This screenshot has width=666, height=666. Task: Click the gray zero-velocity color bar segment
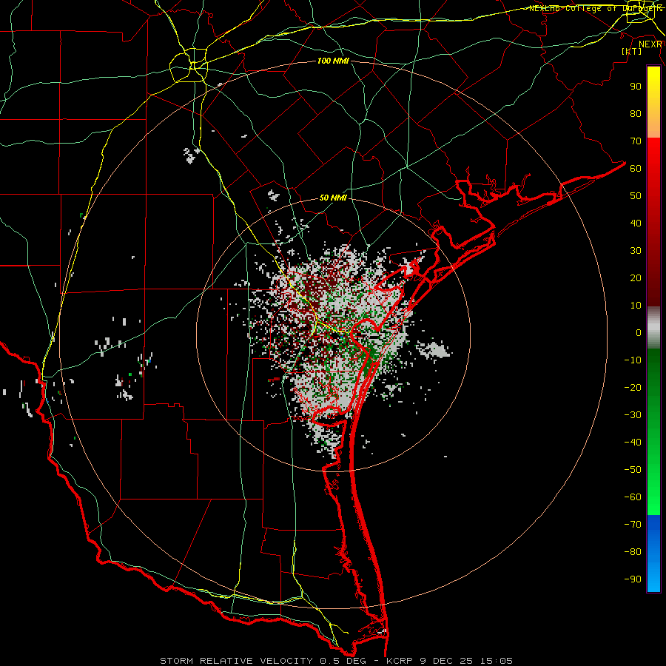click(x=653, y=328)
